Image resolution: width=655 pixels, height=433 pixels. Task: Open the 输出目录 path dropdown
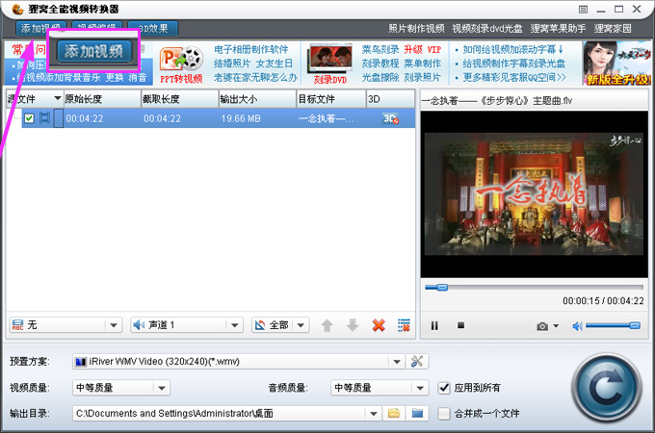pos(374,414)
